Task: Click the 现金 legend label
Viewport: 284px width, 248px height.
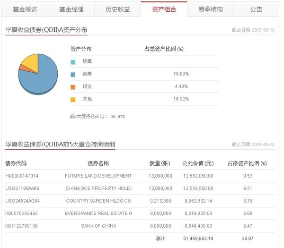Action: click(x=87, y=86)
